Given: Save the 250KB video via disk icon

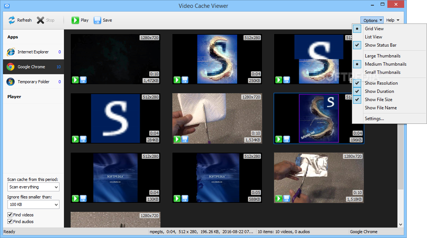Looking at the screenshot, I should coord(185,80).
